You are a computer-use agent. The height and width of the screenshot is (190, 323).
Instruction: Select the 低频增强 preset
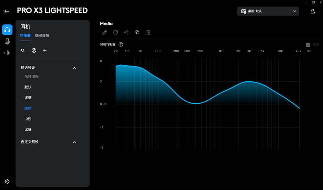[x=32, y=77]
